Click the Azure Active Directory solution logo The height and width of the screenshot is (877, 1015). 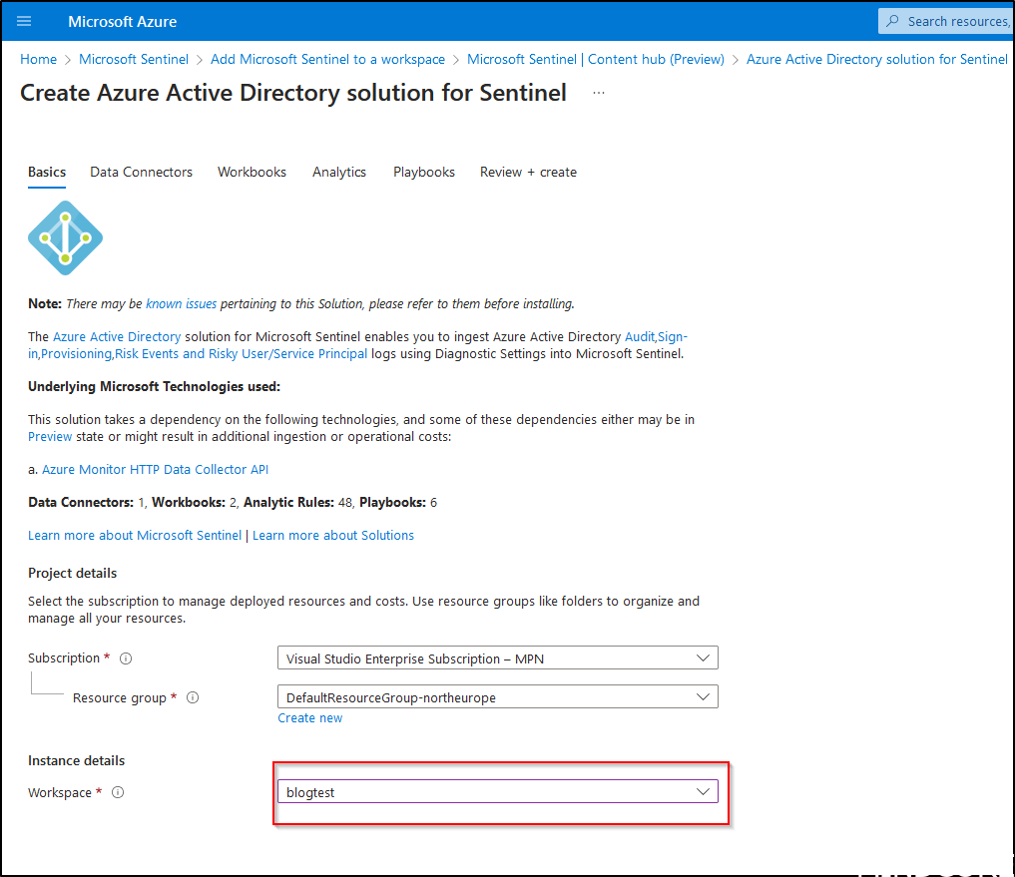64,237
